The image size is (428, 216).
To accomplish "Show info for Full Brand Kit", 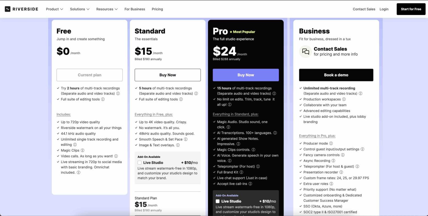I will click(x=241, y=172).
